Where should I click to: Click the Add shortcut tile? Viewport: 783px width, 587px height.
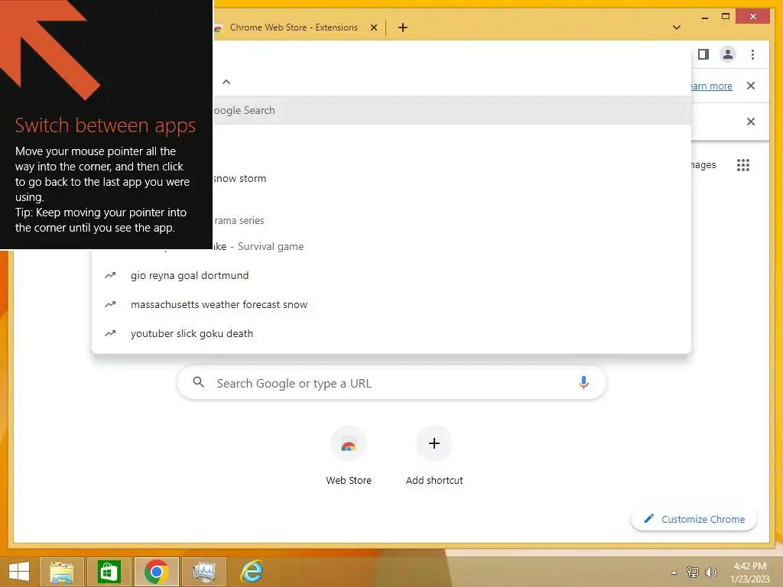(434, 456)
